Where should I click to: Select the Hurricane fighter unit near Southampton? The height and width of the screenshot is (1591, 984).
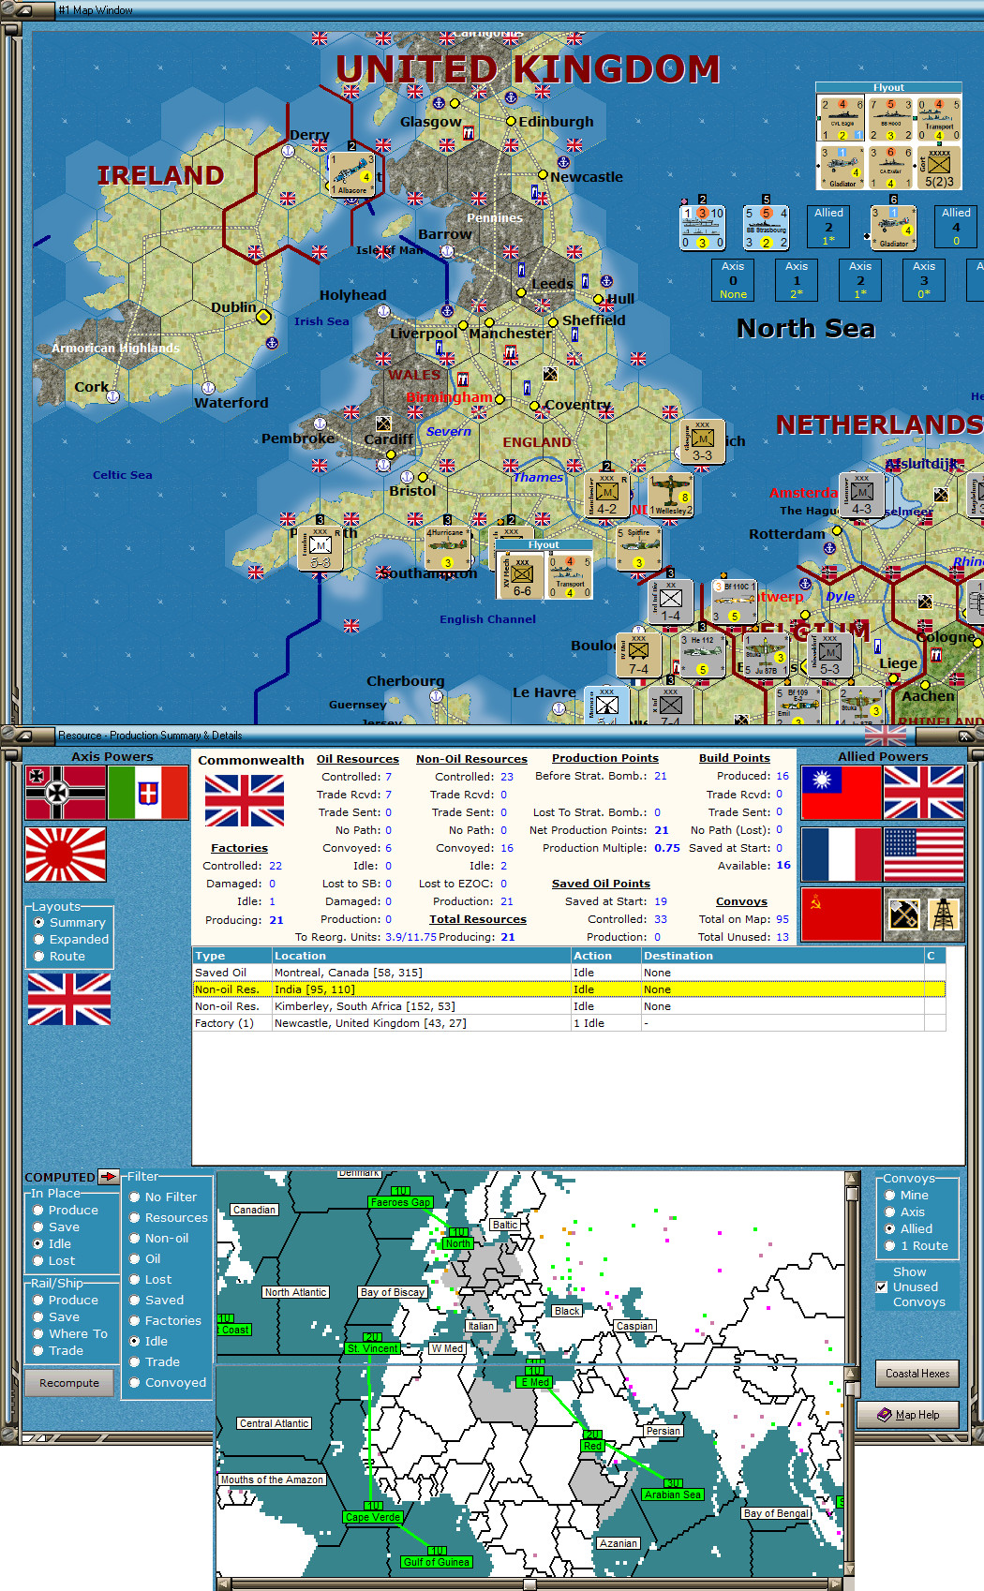click(x=448, y=549)
